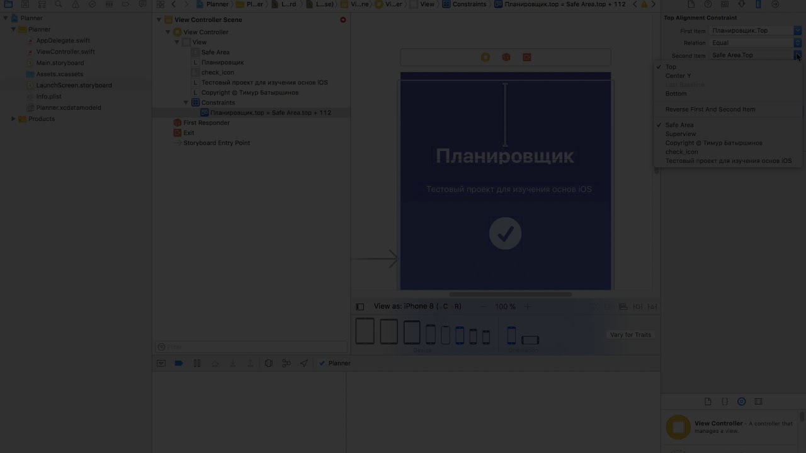Toggle document outline panel icon
Image resolution: width=806 pixels, height=453 pixels.
pyautogui.click(x=360, y=307)
